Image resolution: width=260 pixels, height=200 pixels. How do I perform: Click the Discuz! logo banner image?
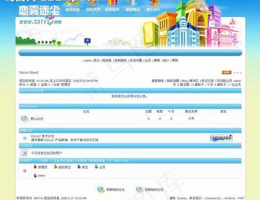[x=221, y=138]
